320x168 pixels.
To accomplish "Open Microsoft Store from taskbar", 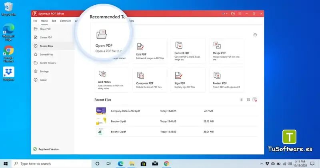I will 144,164.
